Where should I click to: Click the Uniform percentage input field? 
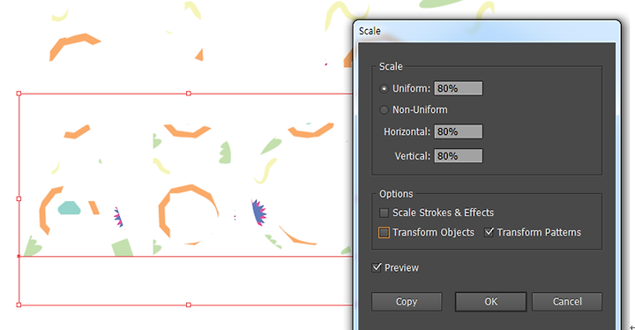[x=459, y=88]
